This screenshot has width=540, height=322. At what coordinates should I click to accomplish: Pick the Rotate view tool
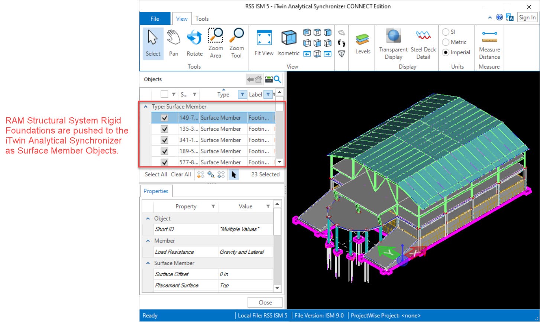click(194, 43)
